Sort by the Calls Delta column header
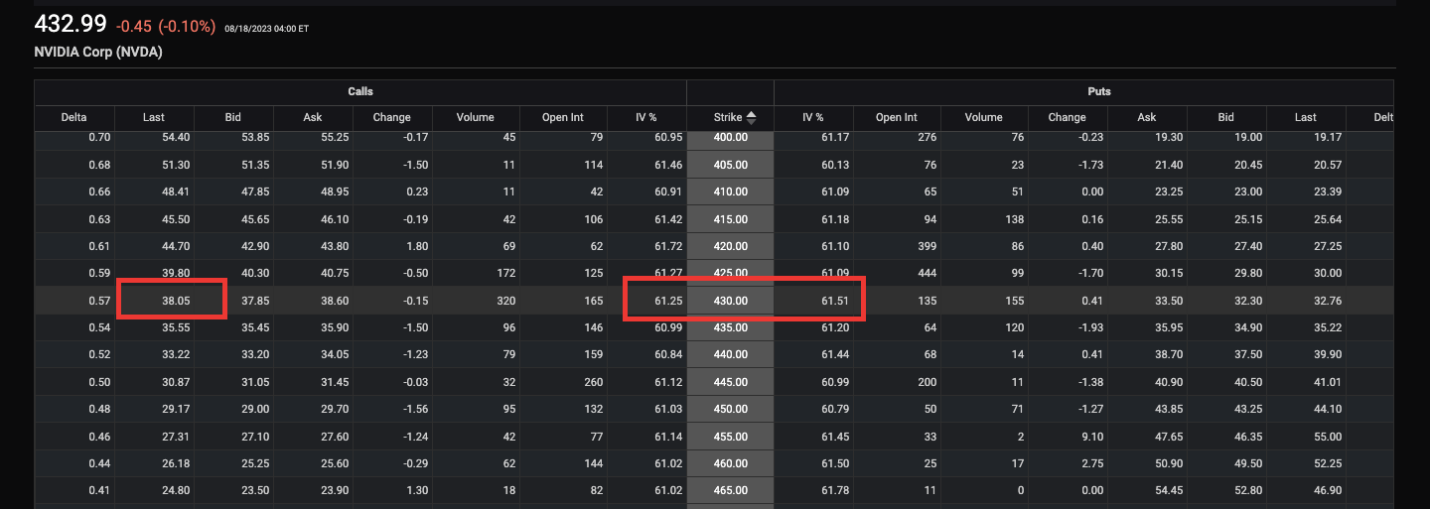Screen dimensions: 1430x509 click(74, 117)
